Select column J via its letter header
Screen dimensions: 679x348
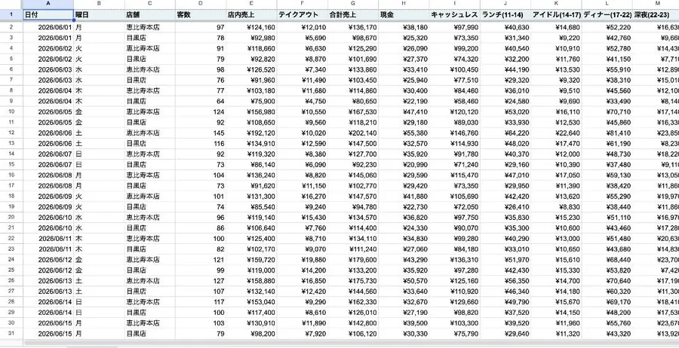click(505, 4)
